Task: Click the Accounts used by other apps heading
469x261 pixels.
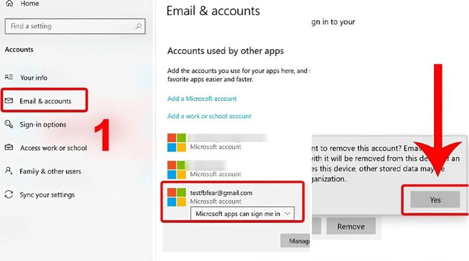Action: coord(226,51)
